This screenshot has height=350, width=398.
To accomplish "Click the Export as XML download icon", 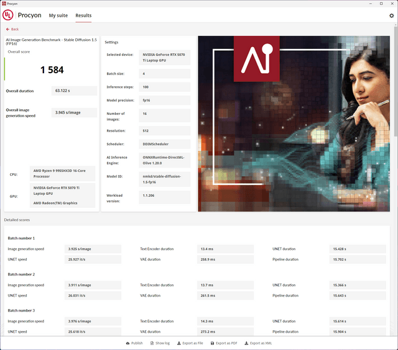I will pyautogui.click(x=246, y=343).
